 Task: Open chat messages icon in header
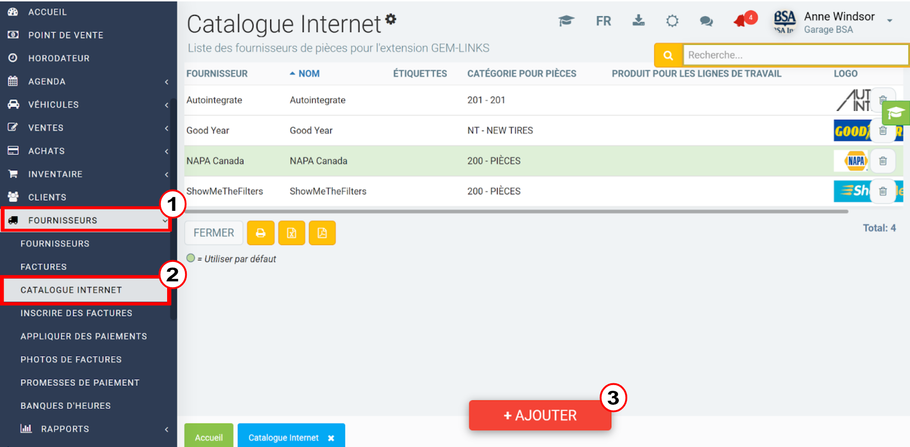click(706, 21)
